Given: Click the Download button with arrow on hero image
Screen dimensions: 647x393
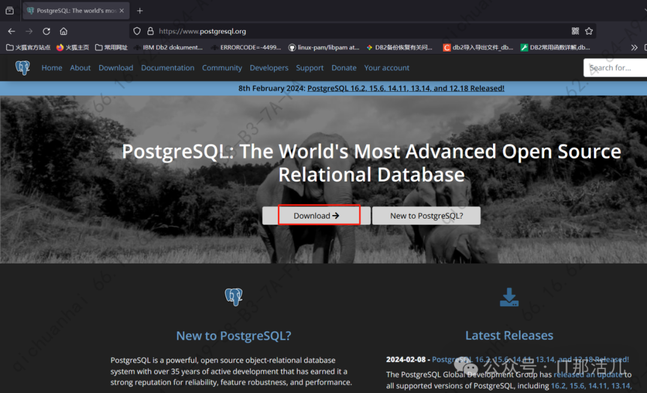Looking at the screenshot, I should pos(316,216).
